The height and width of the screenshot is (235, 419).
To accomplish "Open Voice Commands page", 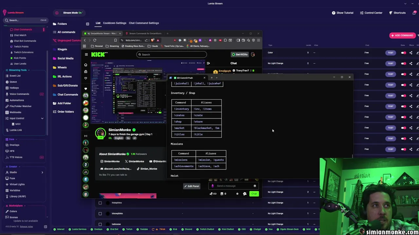I will coord(19,94).
